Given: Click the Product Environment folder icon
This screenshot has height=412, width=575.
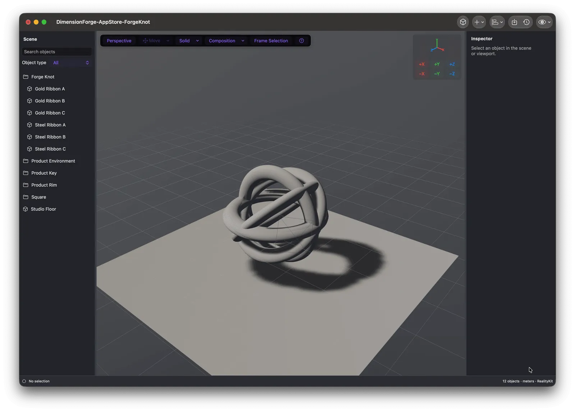Looking at the screenshot, I should coord(26,161).
